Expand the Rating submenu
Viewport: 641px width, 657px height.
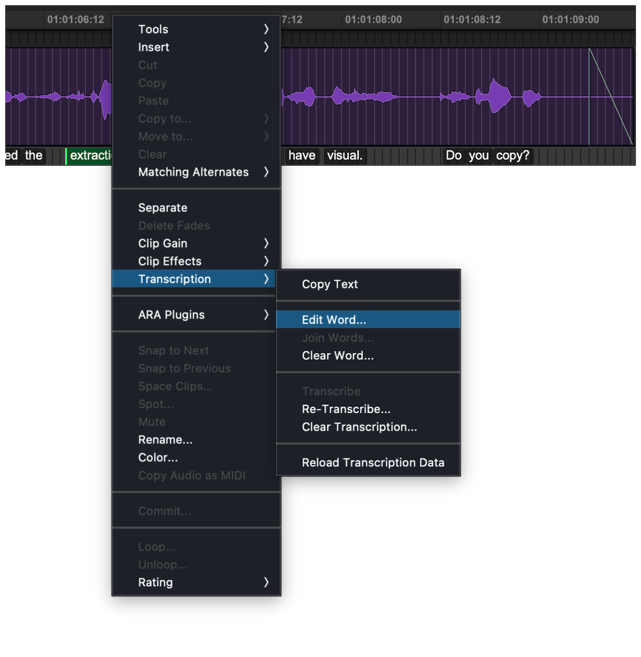click(266, 583)
